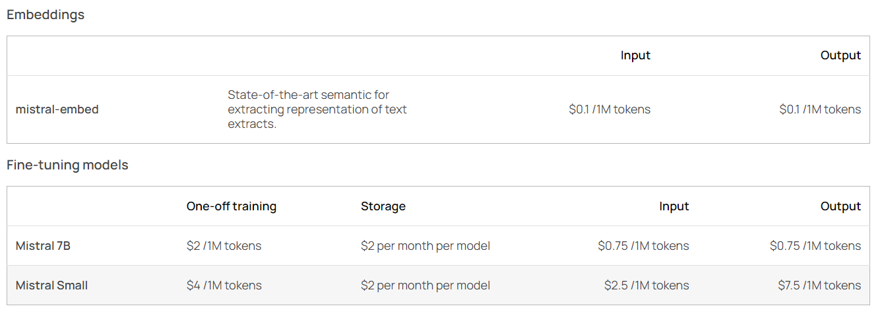The width and height of the screenshot is (882, 327).
Task: Click the Fine-tuning Output column header
Action: tap(840, 206)
